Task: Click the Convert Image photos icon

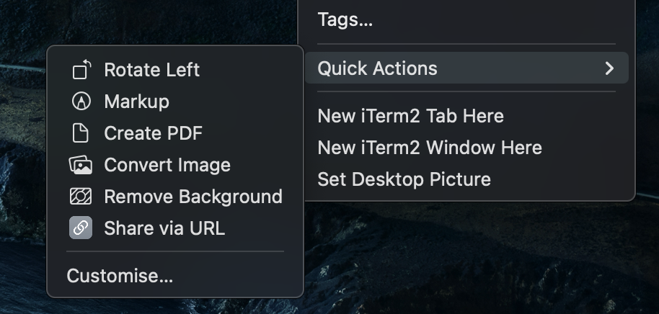Action: click(81, 165)
